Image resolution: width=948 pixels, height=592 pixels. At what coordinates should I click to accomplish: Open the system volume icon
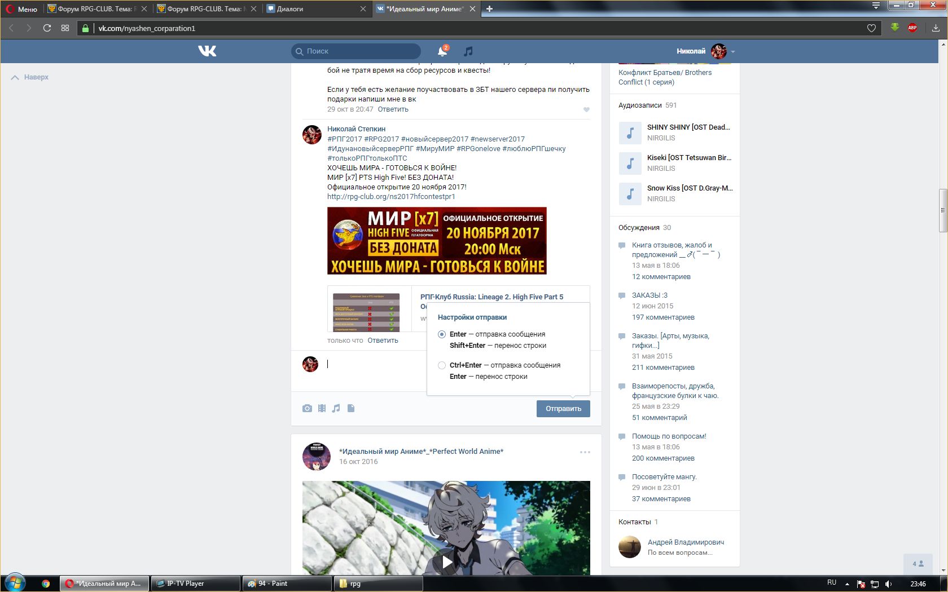point(889,584)
